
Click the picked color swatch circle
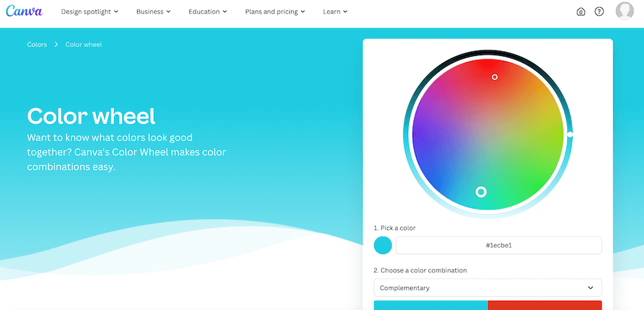[383, 245]
